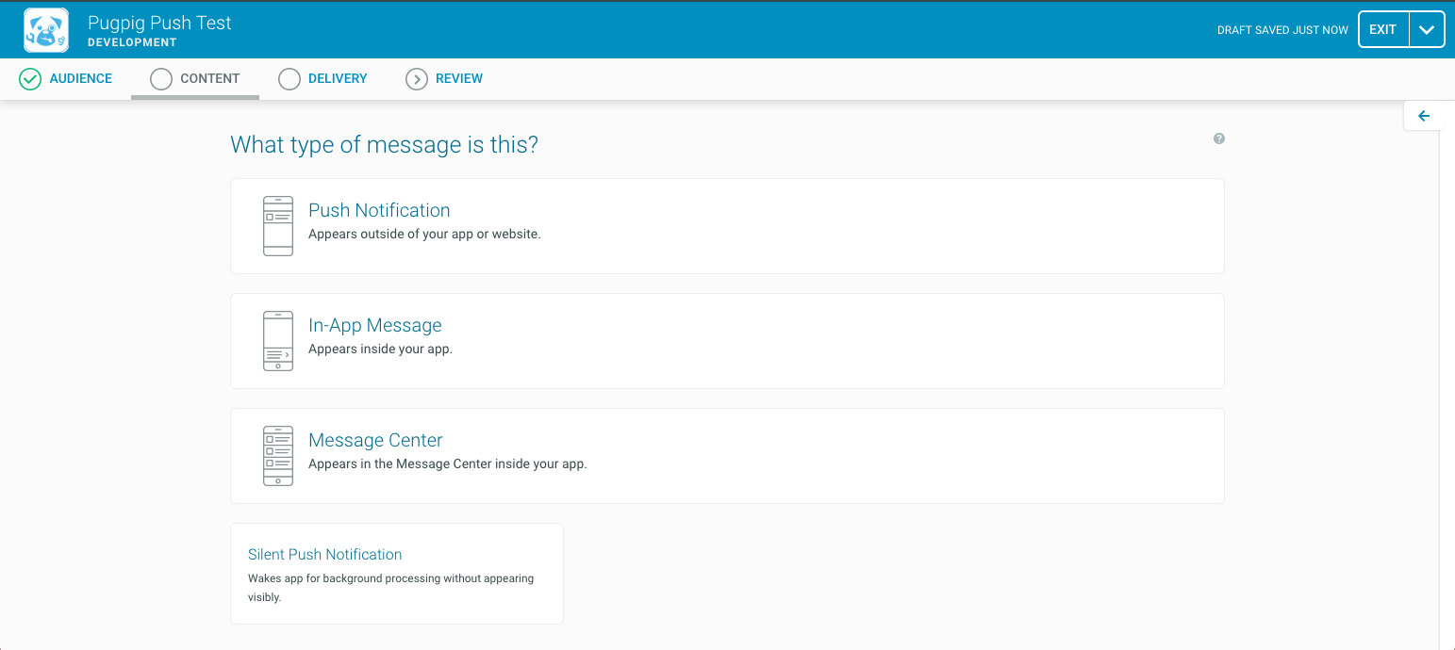Choose the Push Notification title
The height and width of the screenshot is (650, 1455).
[379, 210]
